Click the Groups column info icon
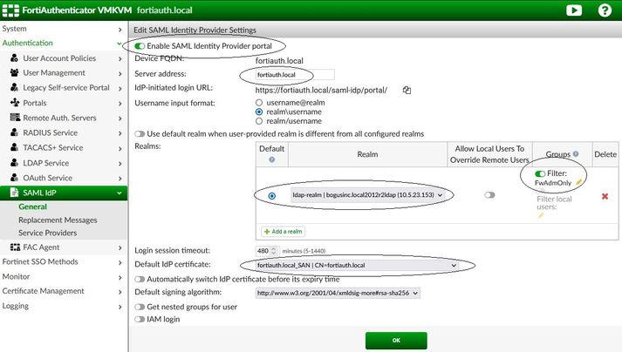 tap(576, 154)
